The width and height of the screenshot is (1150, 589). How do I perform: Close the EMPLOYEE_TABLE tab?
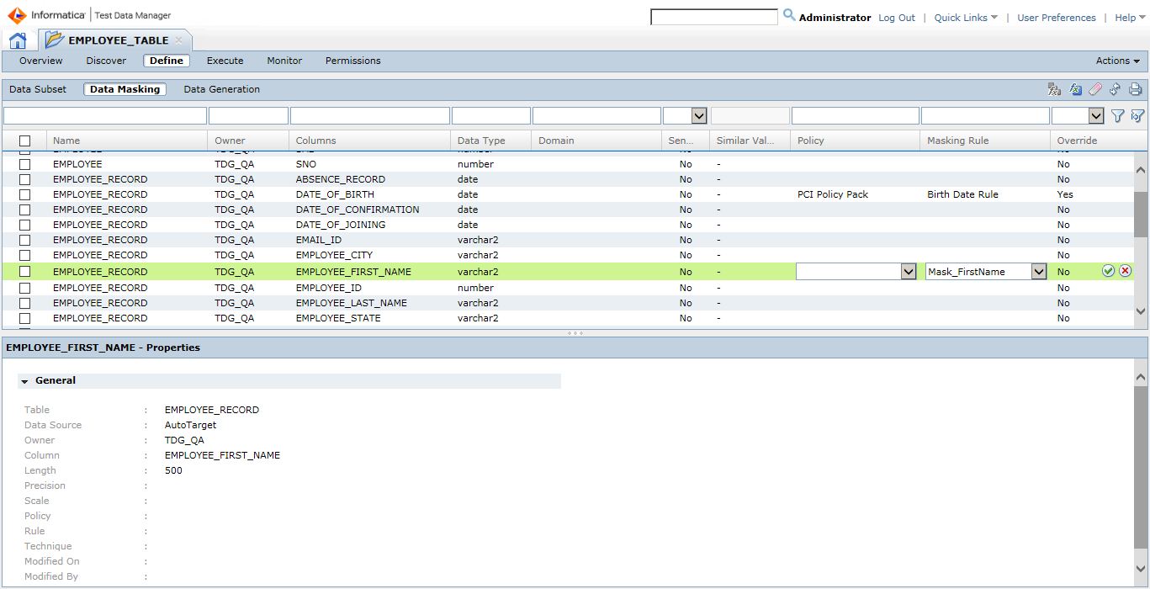point(178,40)
